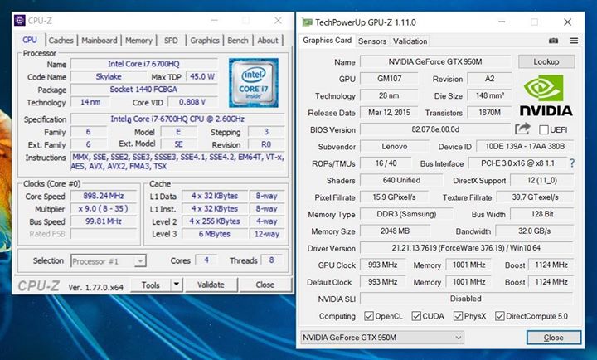Click the GPU Name field NVIDIA GeForce GTX 950M
Screen dimensions: 597x360
coord(435,61)
